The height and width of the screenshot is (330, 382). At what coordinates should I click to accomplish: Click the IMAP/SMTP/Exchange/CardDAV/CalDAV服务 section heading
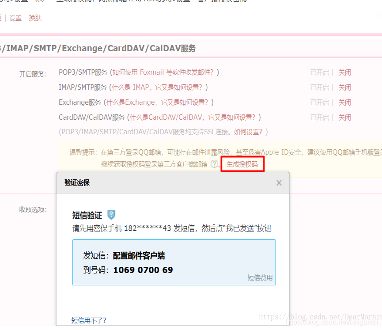point(98,48)
